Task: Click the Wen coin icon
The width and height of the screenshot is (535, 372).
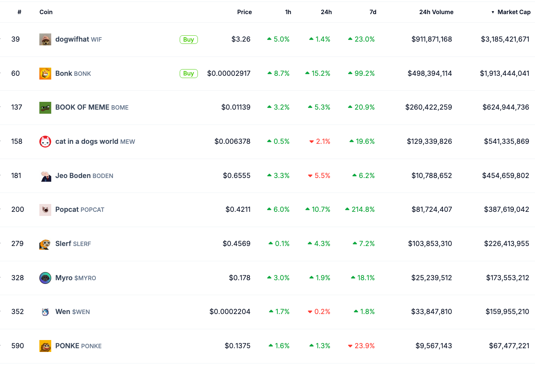Action: pyautogui.click(x=45, y=312)
